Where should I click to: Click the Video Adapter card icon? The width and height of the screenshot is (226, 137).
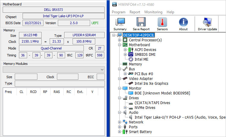125,78
